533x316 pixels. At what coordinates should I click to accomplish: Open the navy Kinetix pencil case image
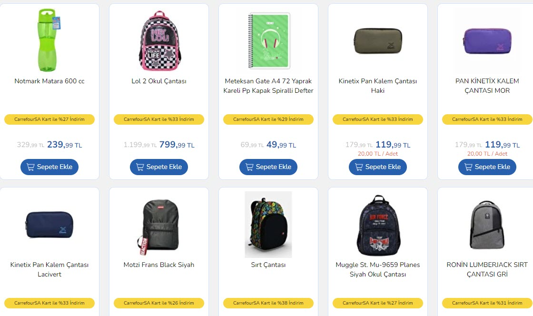49,225
